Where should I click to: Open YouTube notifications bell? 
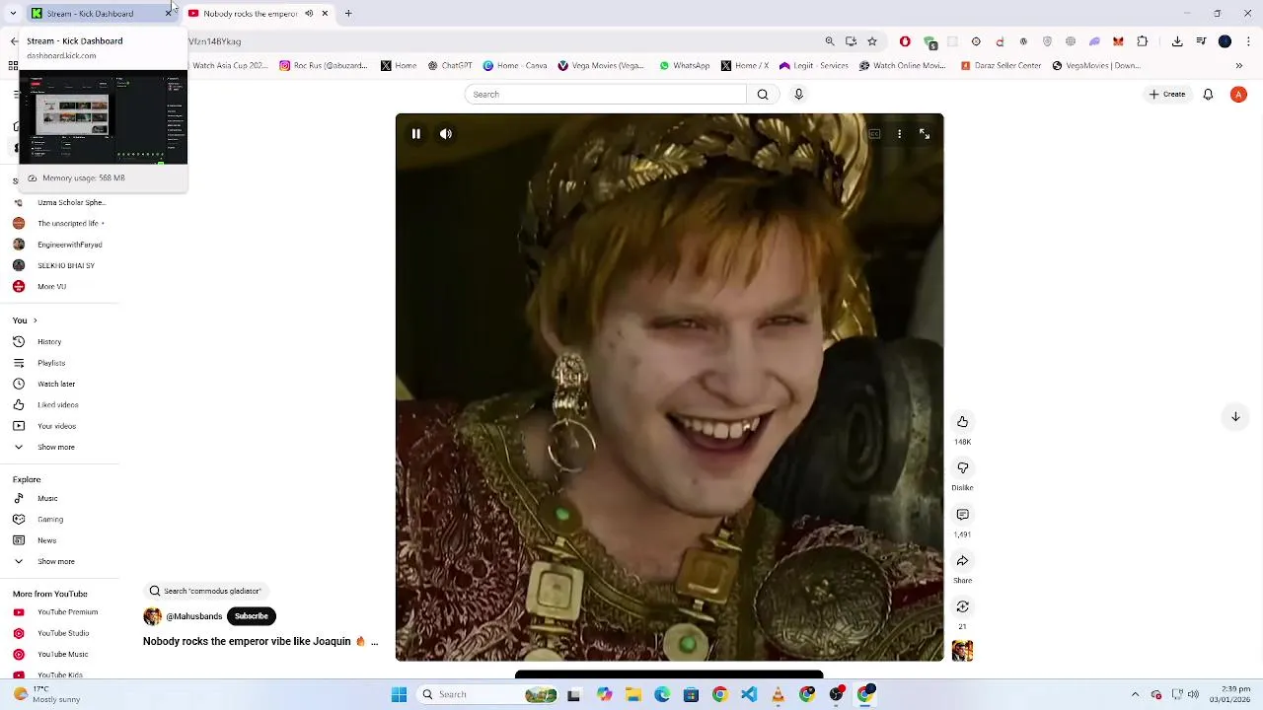coord(1208,95)
